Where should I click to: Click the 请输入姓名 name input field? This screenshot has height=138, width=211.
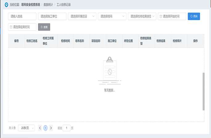pos(22,16)
